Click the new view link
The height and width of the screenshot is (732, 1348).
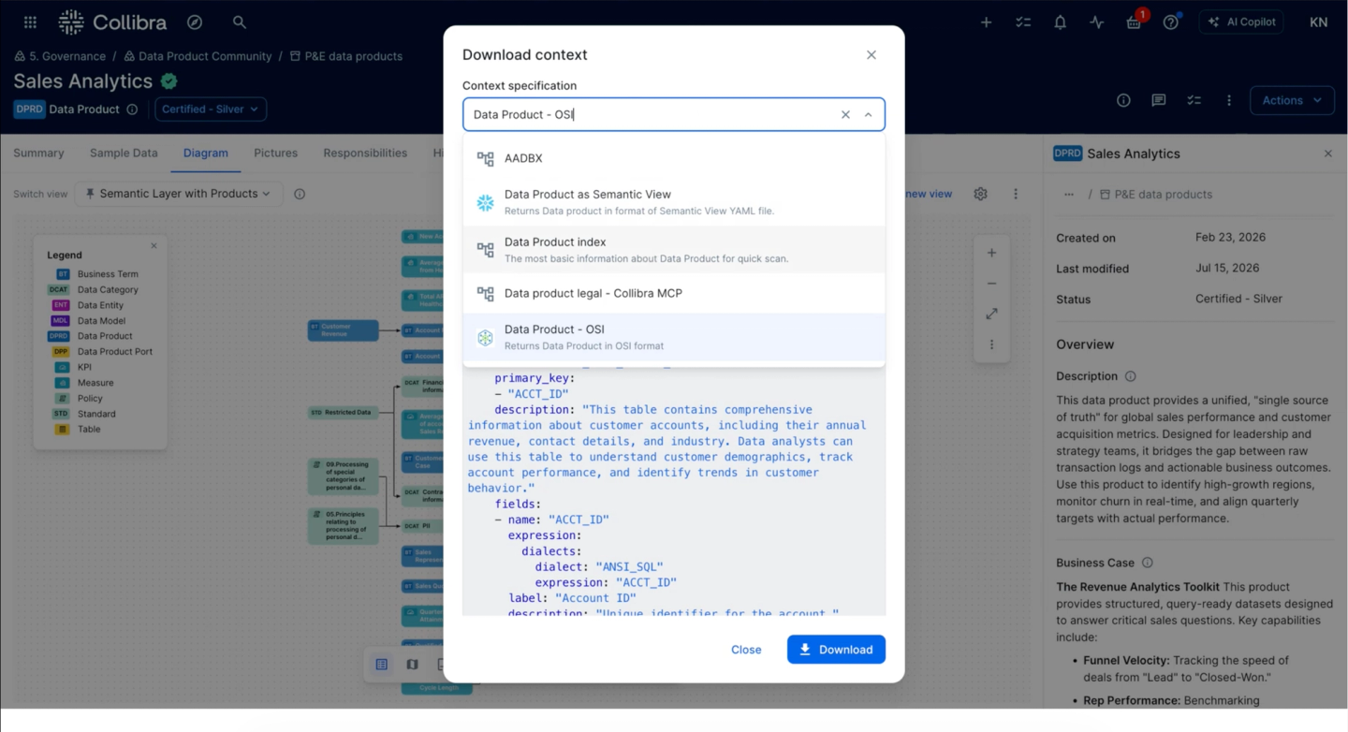pyautogui.click(x=929, y=194)
